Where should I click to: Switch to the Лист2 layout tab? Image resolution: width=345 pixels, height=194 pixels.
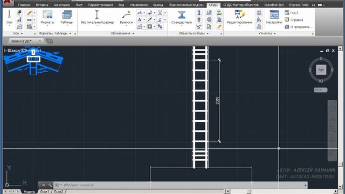[59, 192]
